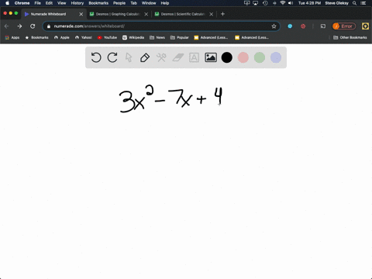Open the Window menu
This screenshot has width=372, height=279.
149,3
